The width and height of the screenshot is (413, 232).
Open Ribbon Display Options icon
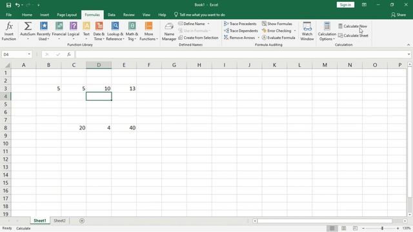pos(364,5)
